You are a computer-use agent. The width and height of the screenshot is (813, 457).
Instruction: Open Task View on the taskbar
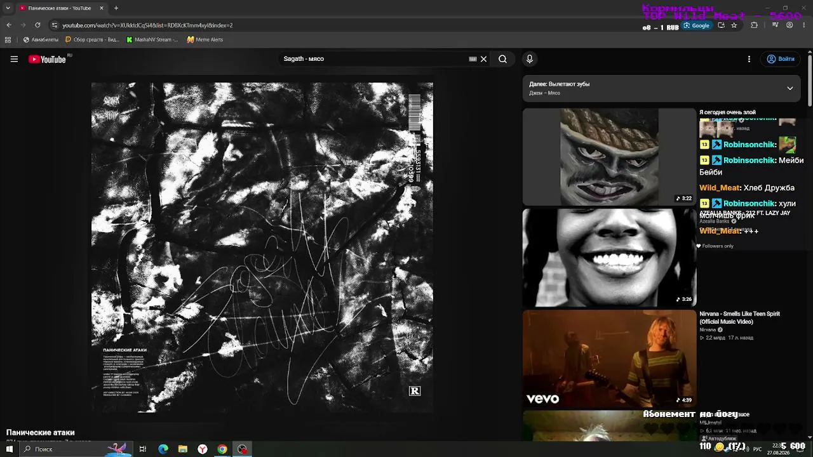[143, 449]
